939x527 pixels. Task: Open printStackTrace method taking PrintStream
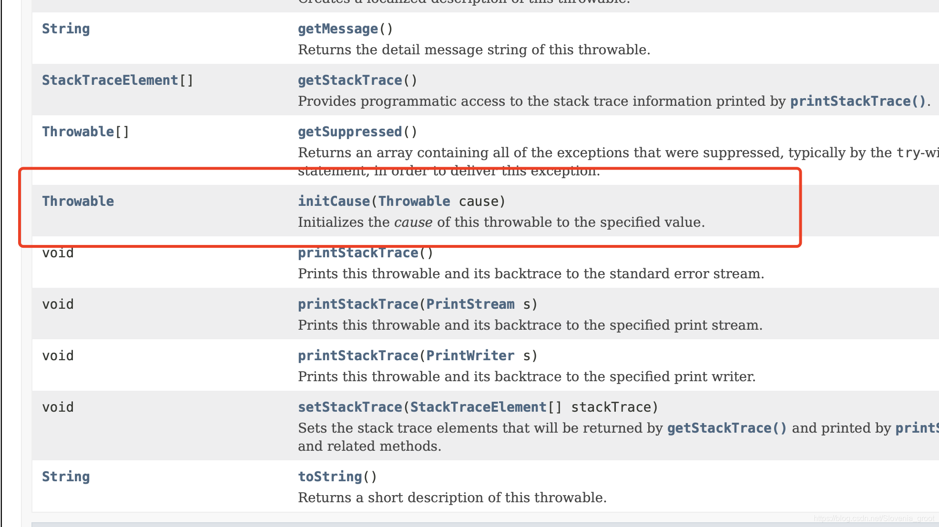click(x=357, y=304)
